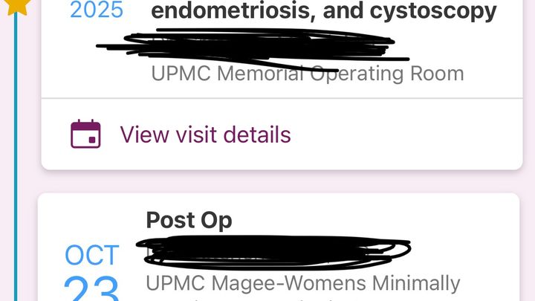535x301 pixels.
Task: Open the endometriosis and cystoscopy procedure title
Action: (324, 11)
